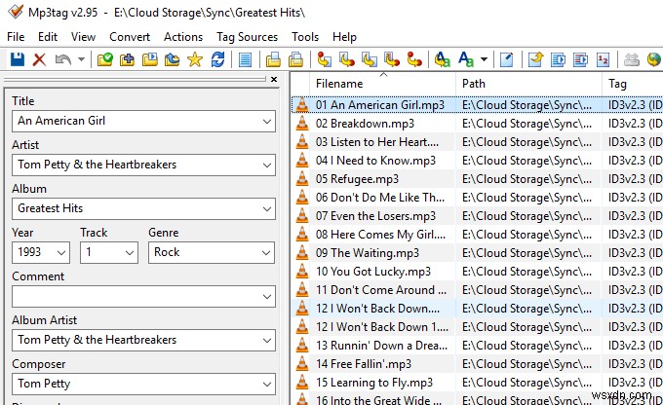Open the View menu

pyautogui.click(x=83, y=37)
